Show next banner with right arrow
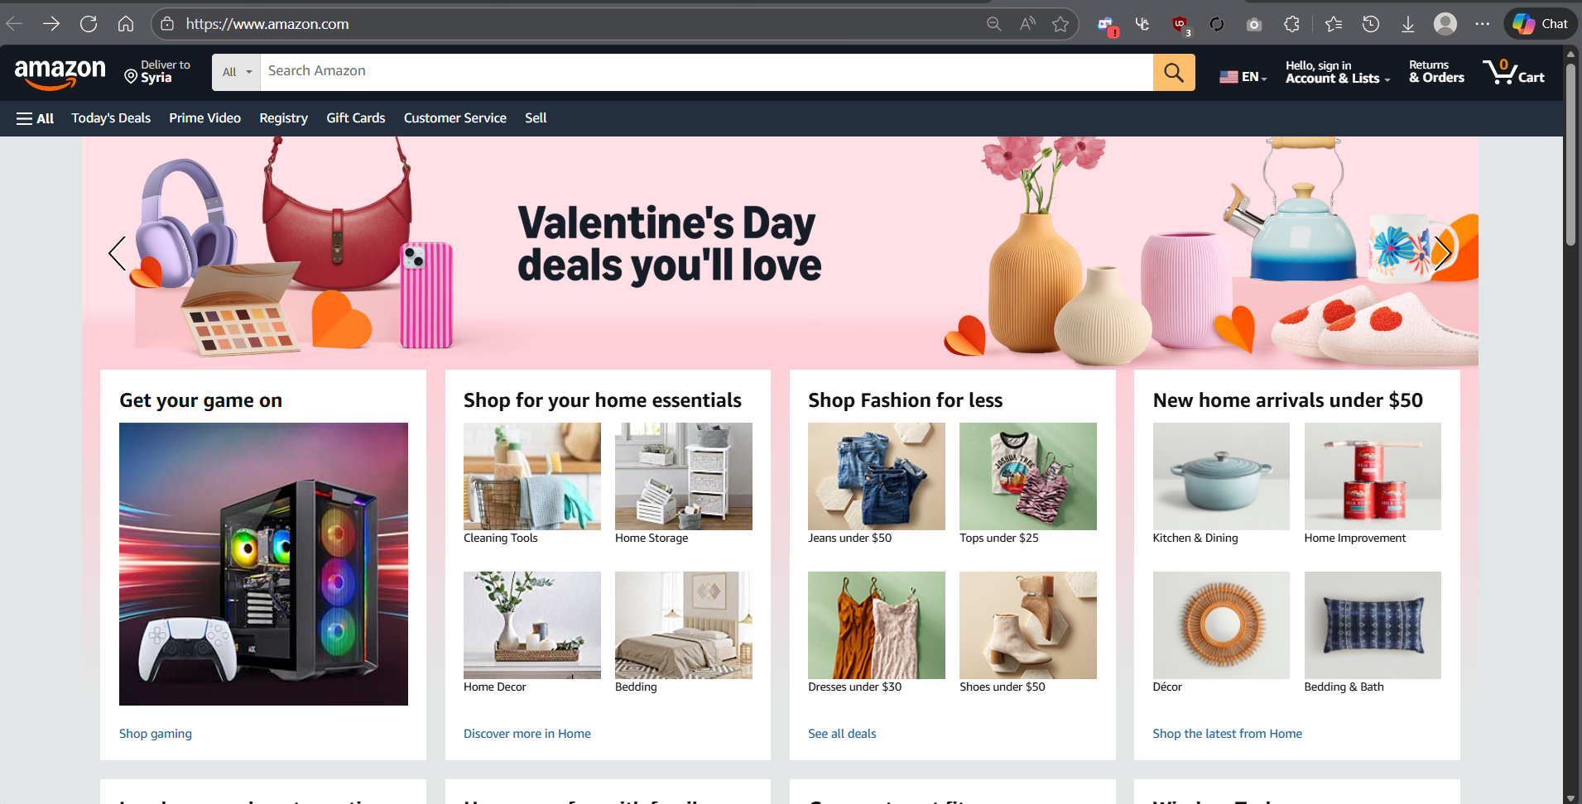The height and width of the screenshot is (804, 1582). tap(1442, 253)
